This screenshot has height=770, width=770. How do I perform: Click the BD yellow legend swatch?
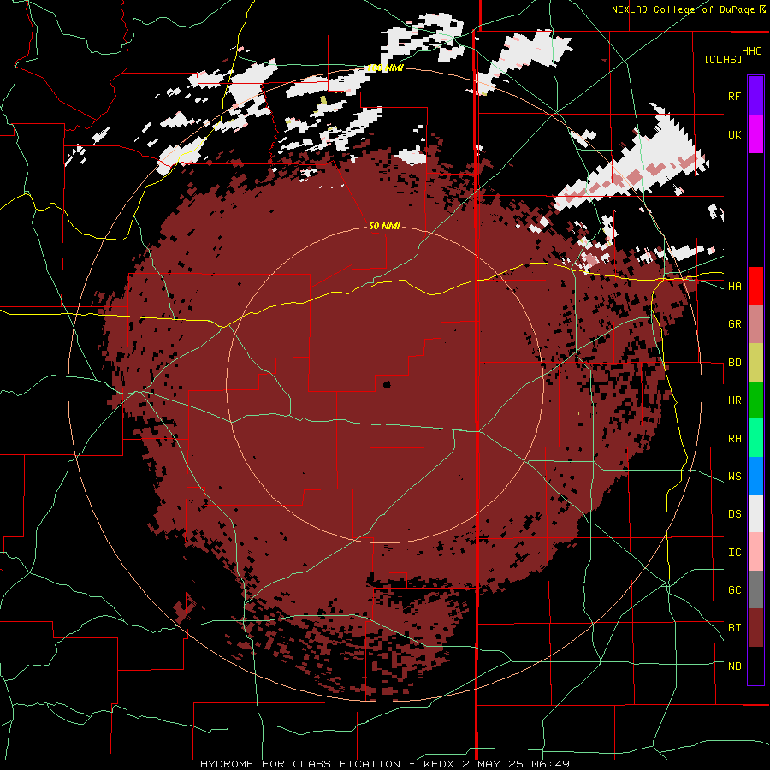755,362
